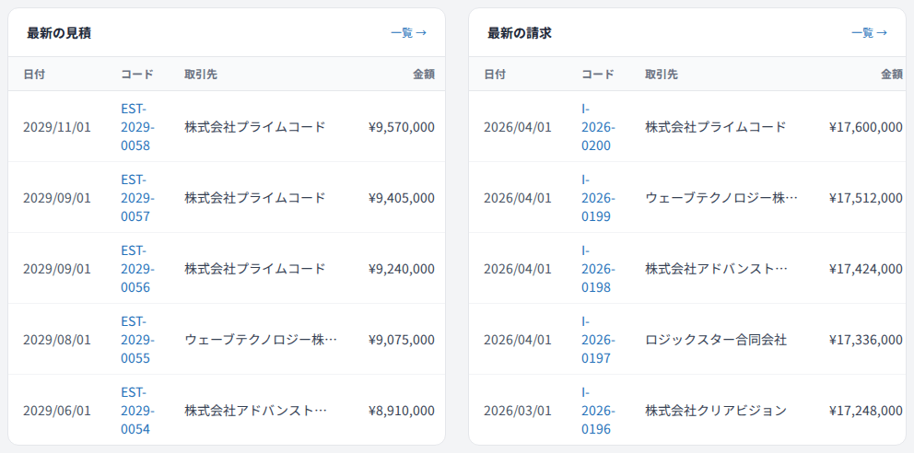This screenshot has width=914, height=453.
Task: Open invoice I-2026-0197
Action: tap(598, 340)
